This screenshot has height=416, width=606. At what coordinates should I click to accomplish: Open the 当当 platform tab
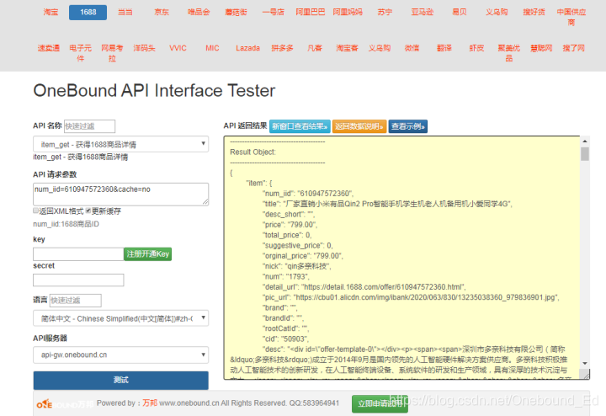tap(125, 13)
